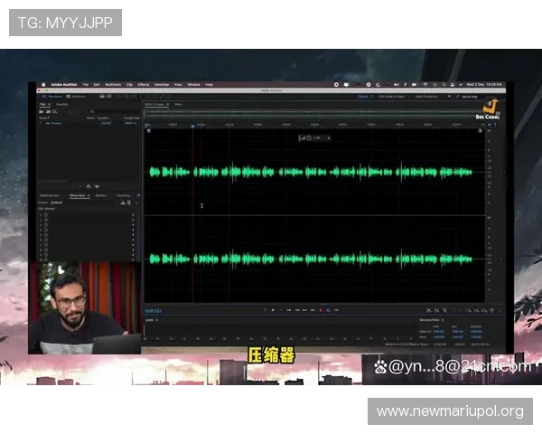Open the Markers panel tab
Image resolution: width=542 pixels, height=434 pixels.
tap(100, 195)
